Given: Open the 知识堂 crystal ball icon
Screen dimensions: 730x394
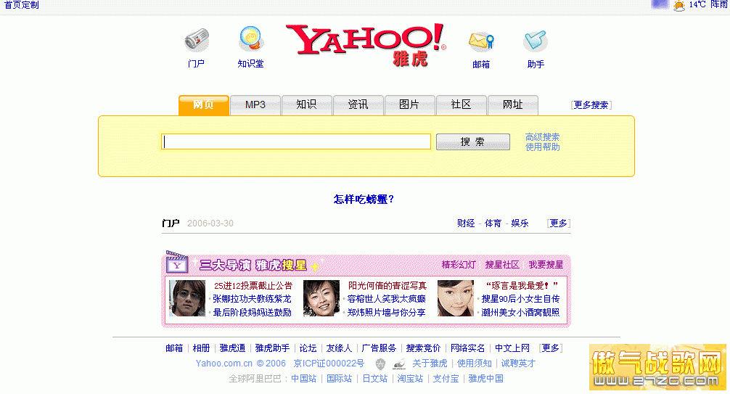Looking at the screenshot, I should [x=251, y=38].
